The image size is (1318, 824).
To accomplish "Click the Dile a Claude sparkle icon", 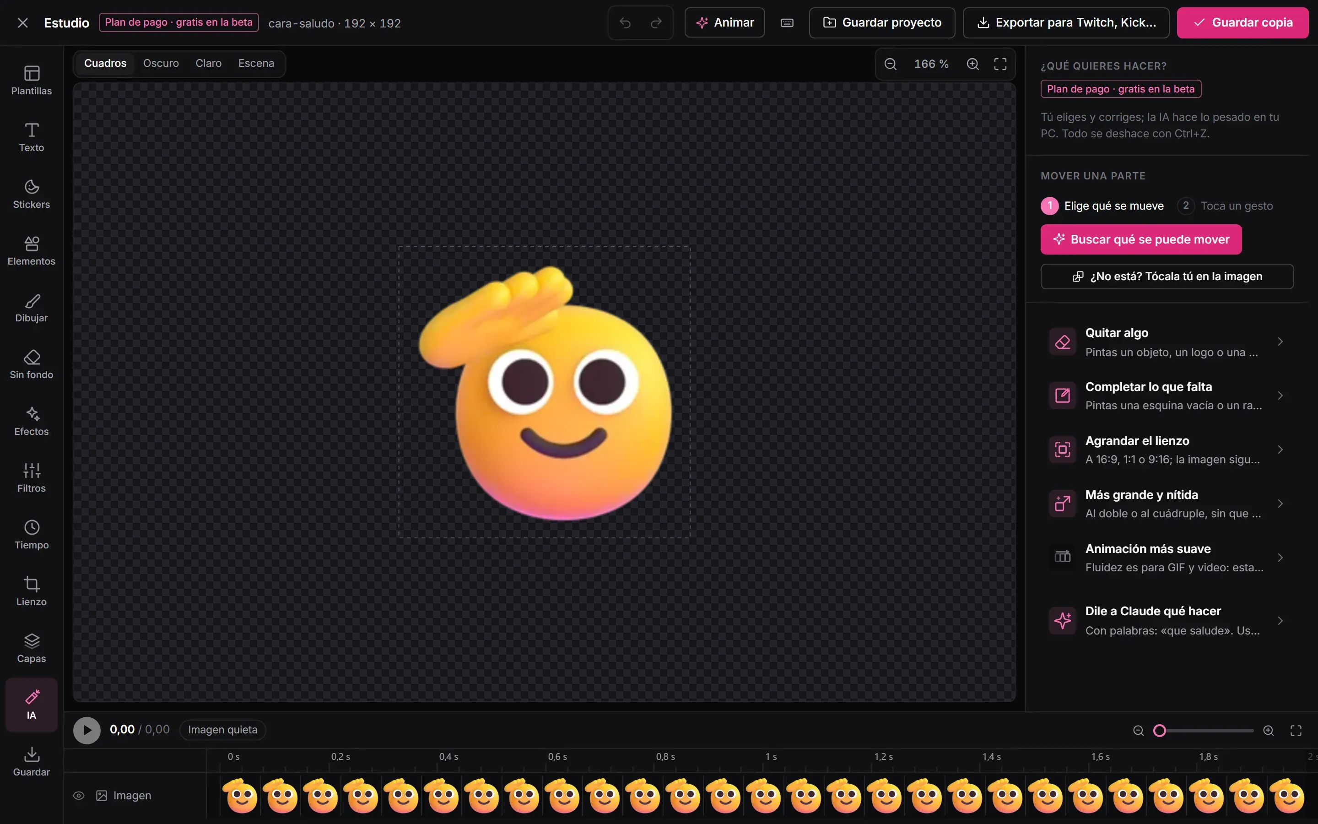I will point(1063,621).
